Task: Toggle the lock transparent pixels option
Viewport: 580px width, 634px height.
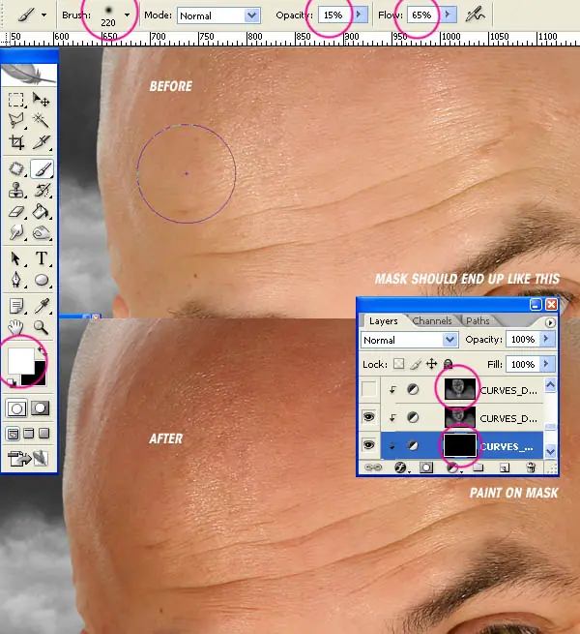Action: pyautogui.click(x=399, y=364)
